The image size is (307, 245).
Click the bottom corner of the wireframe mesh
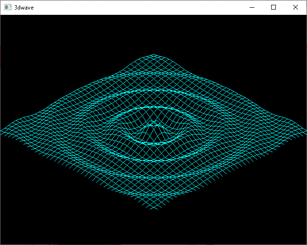153,210
